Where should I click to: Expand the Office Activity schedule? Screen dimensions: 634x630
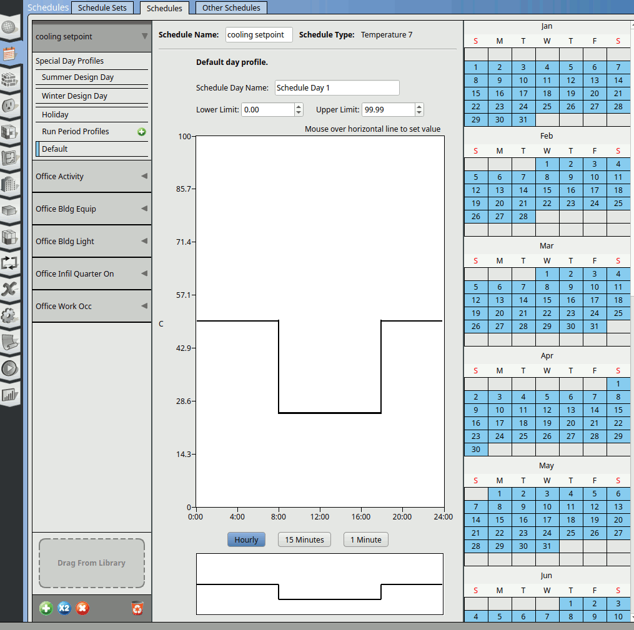pos(92,177)
